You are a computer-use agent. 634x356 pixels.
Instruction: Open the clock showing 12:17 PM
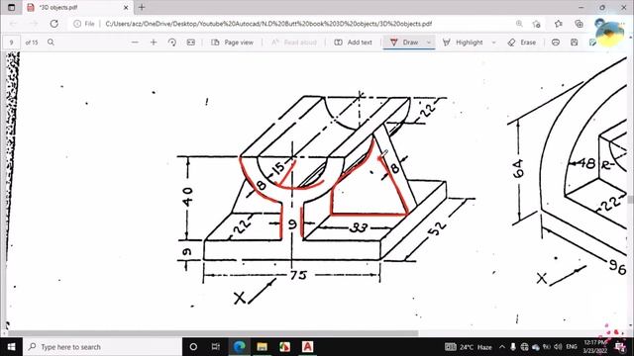(594, 347)
